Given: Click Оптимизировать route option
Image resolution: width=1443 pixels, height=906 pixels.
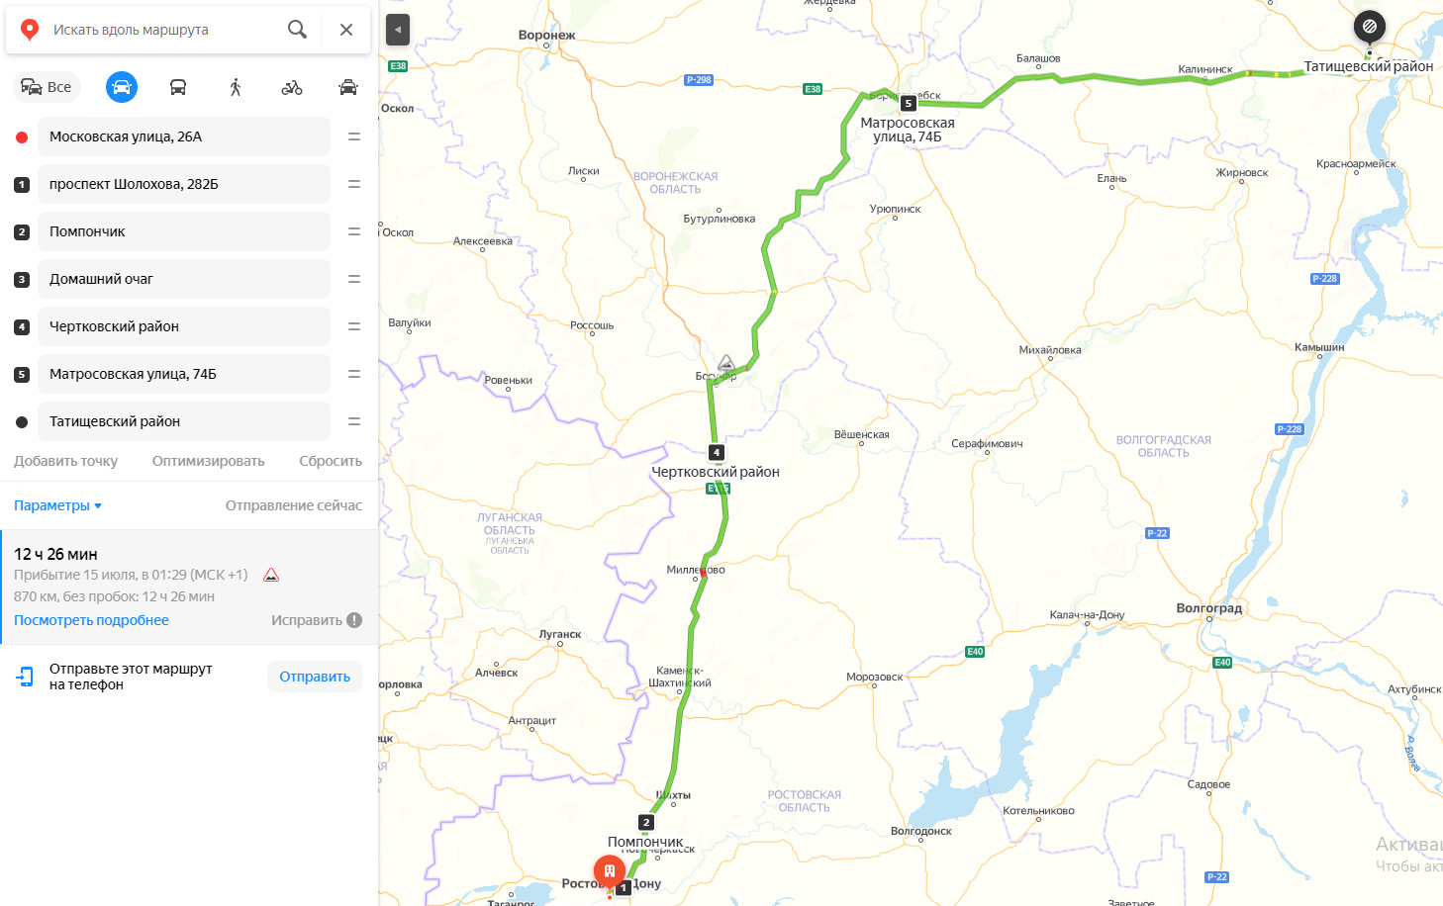Looking at the screenshot, I should [208, 461].
